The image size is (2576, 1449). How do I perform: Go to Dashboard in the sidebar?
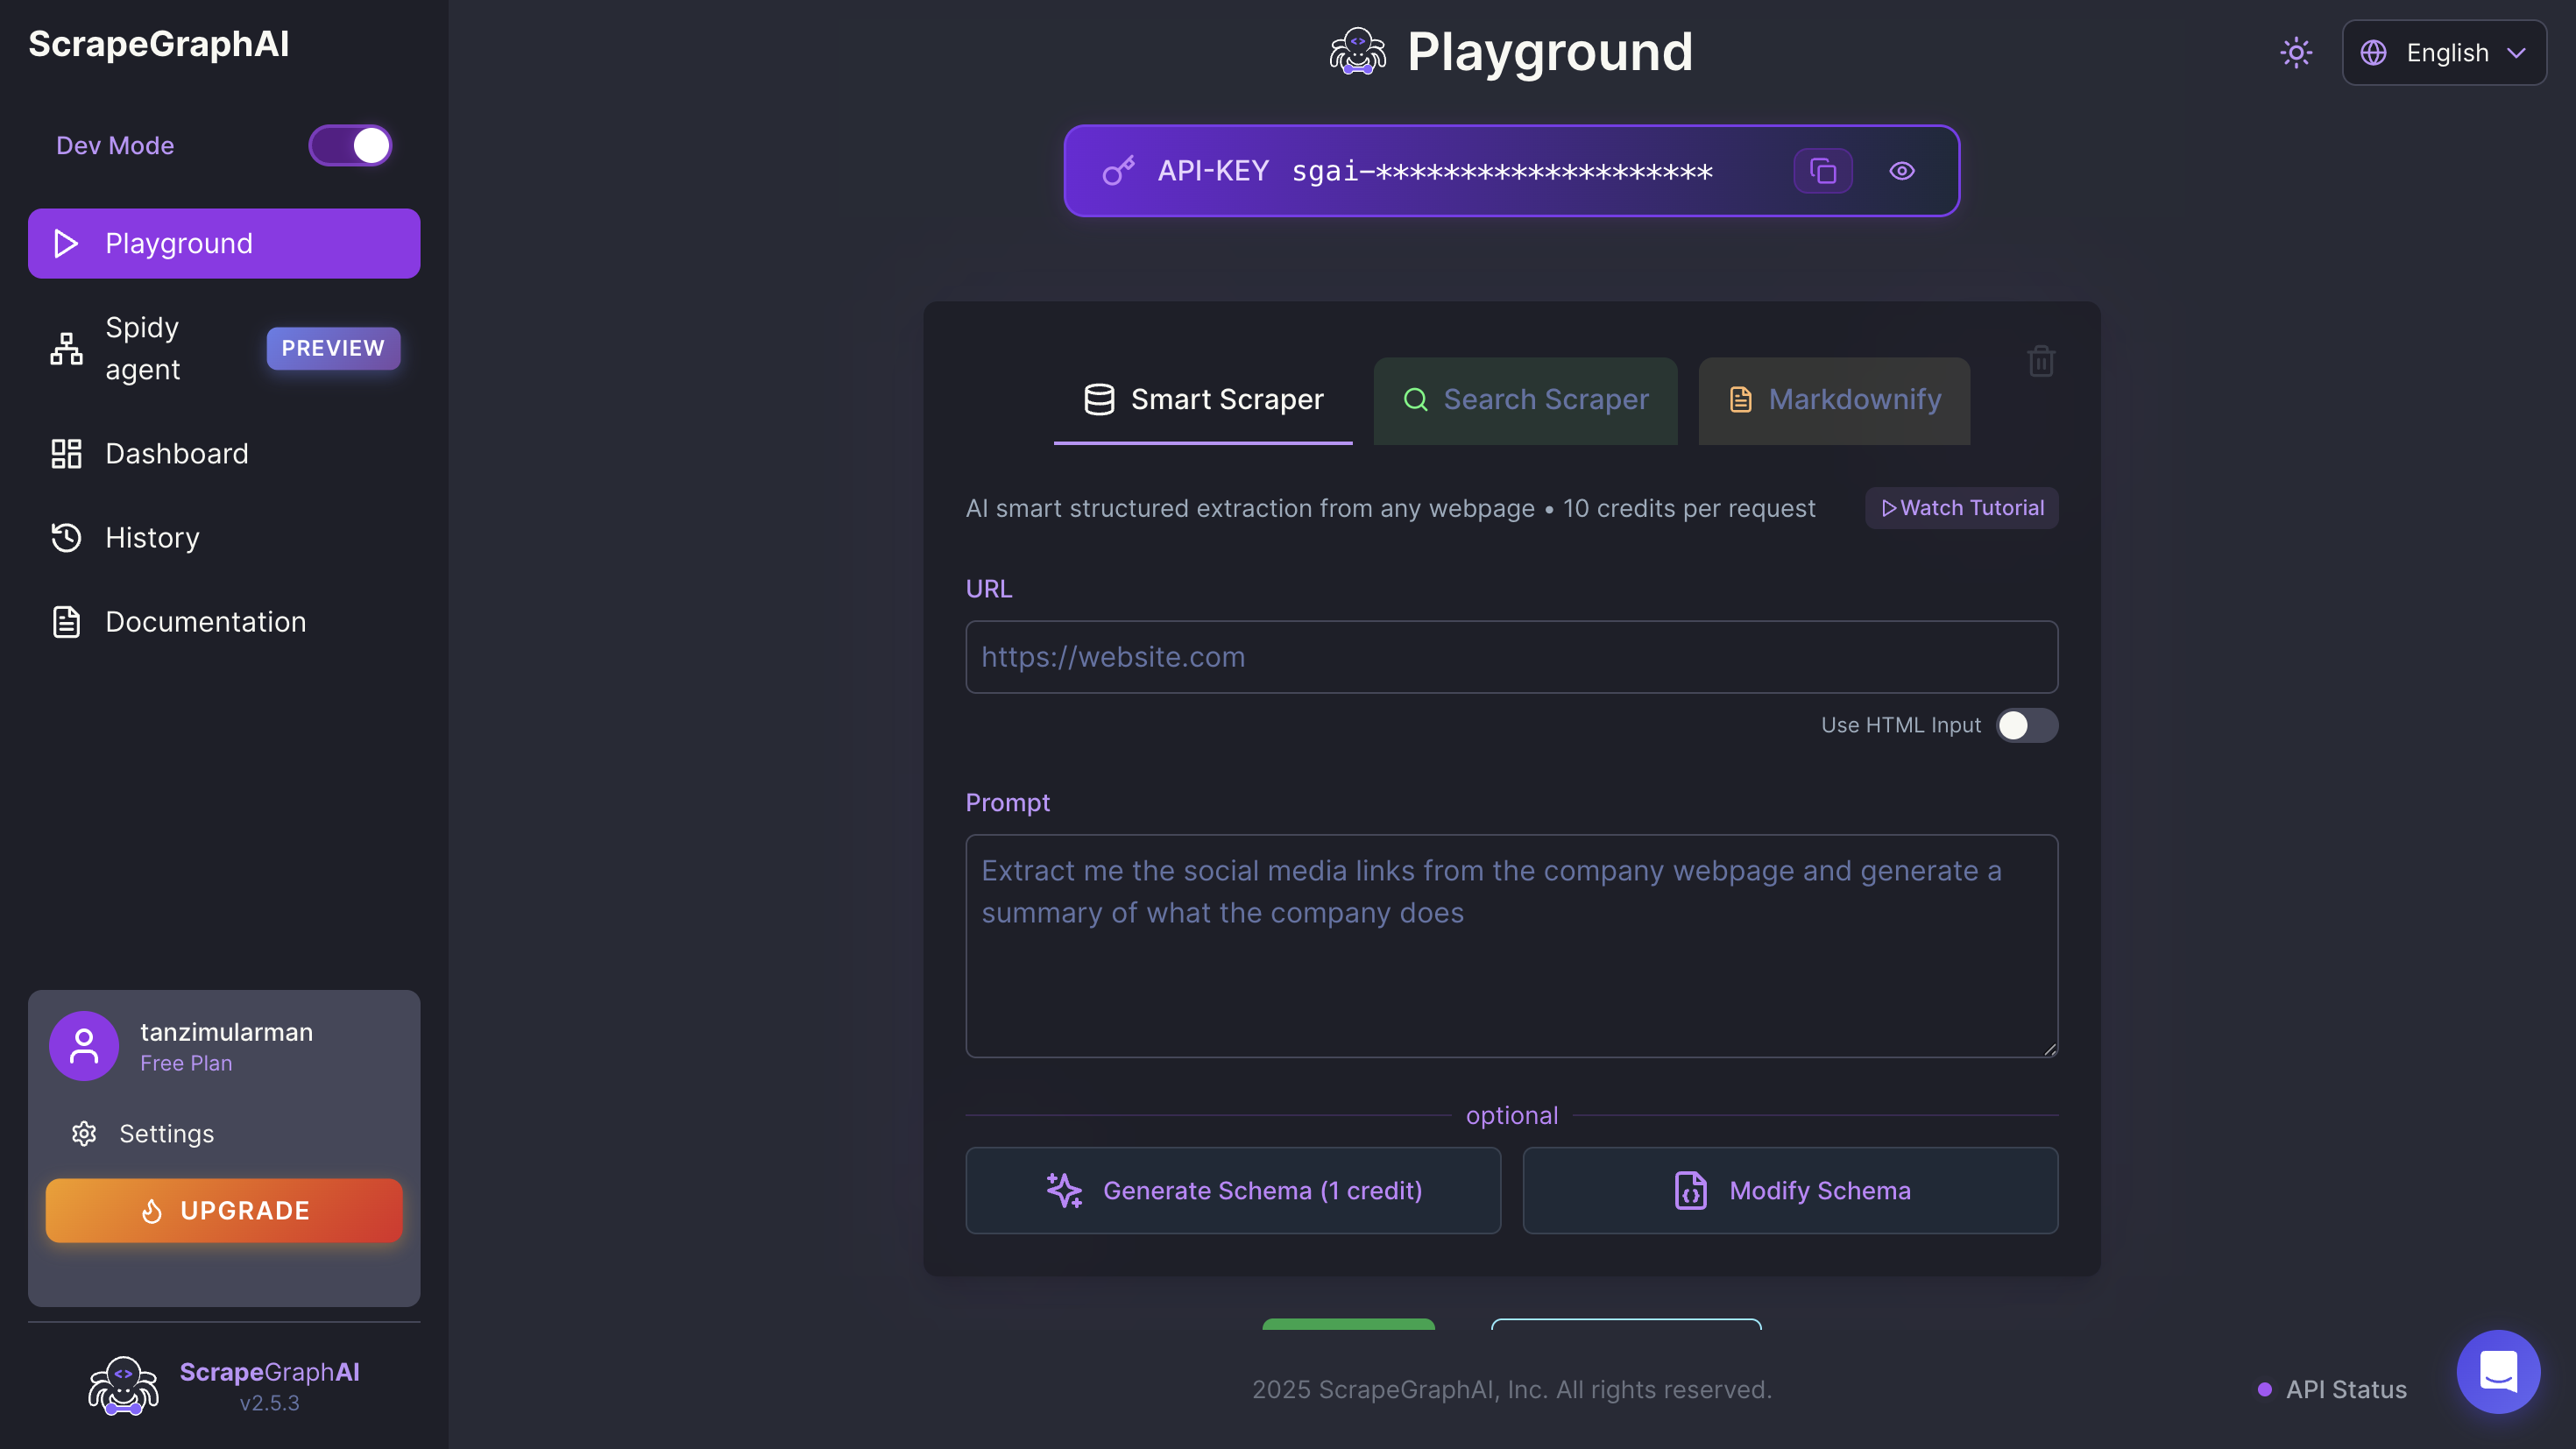point(224,453)
